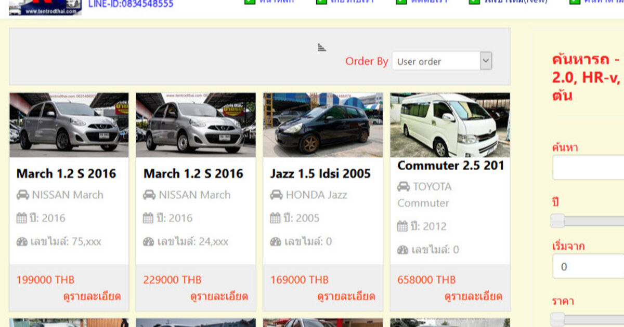Click the calendar icon next to ปี: 2012
This screenshot has height=327, width=624.
tap(402, 226)
